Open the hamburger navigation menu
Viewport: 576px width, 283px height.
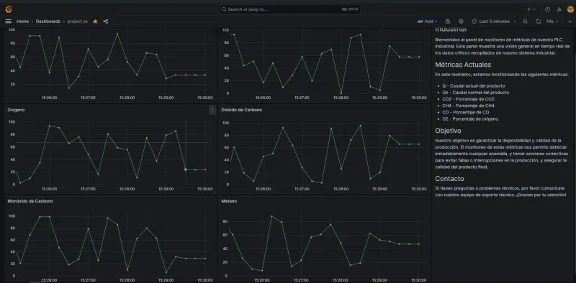point(9,22)
